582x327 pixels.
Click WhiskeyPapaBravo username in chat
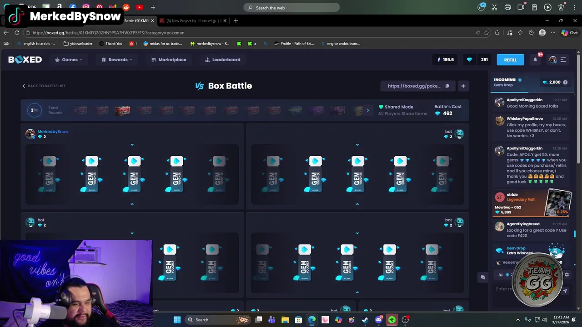(525, 119)
